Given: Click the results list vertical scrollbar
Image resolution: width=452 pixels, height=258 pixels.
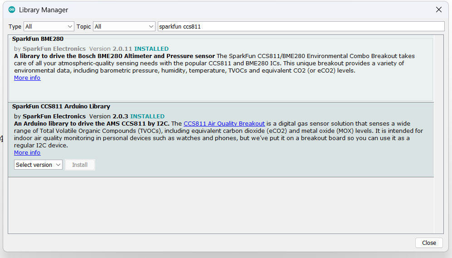Looking at the screenshot, I should click(438, 134).
